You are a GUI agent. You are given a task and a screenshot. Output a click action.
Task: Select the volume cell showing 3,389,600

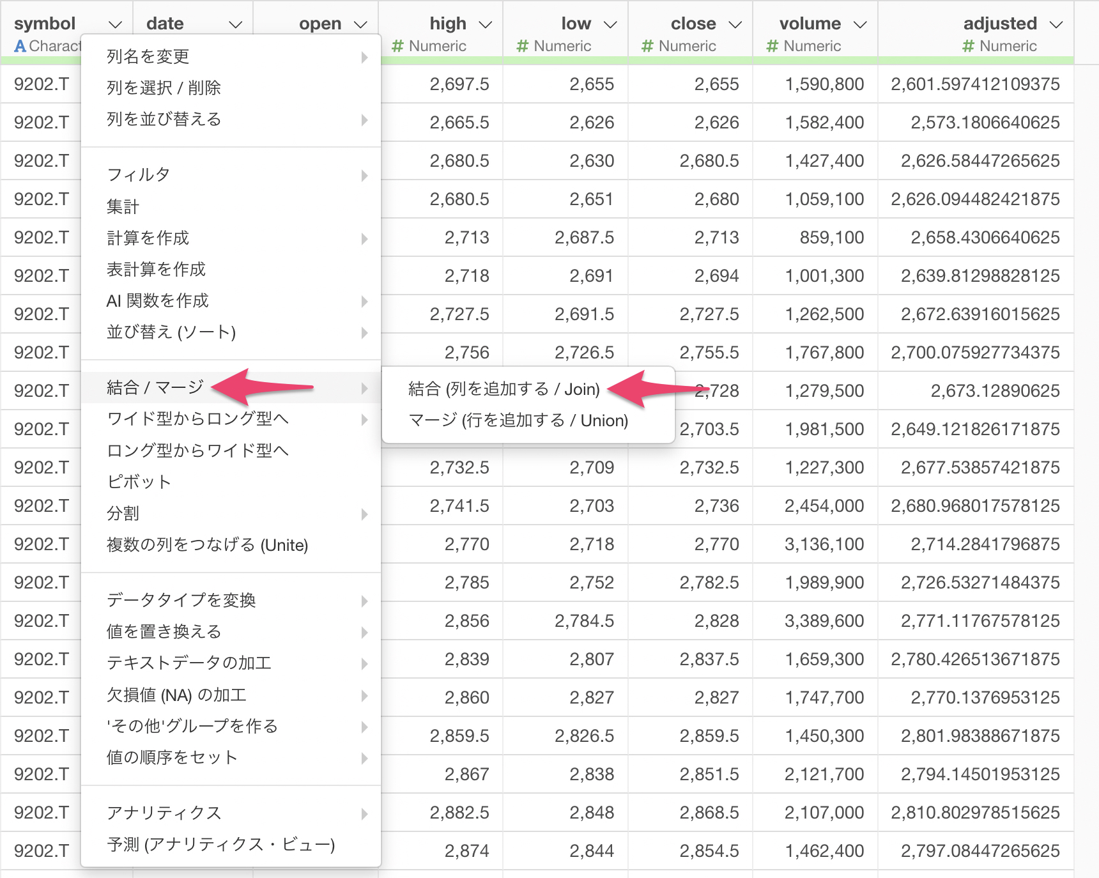click(824, 620)
